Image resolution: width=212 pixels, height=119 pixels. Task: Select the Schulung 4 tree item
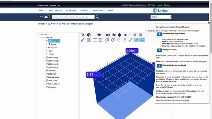(x=52, y=87)
